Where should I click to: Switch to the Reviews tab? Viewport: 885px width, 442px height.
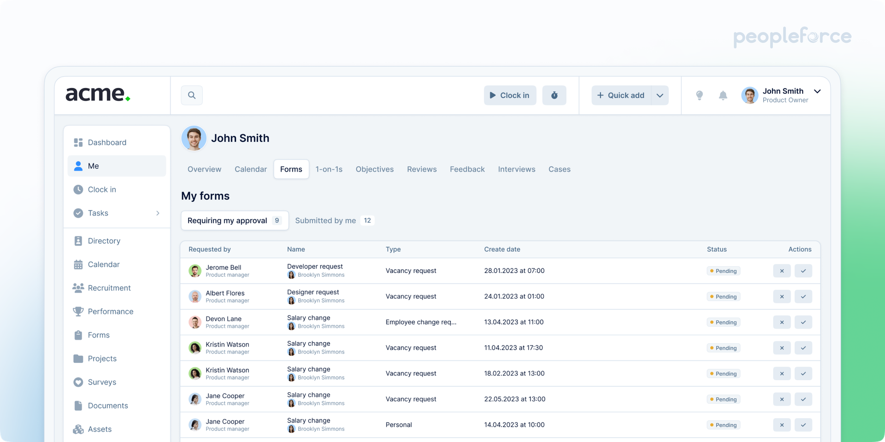point(422,169)
